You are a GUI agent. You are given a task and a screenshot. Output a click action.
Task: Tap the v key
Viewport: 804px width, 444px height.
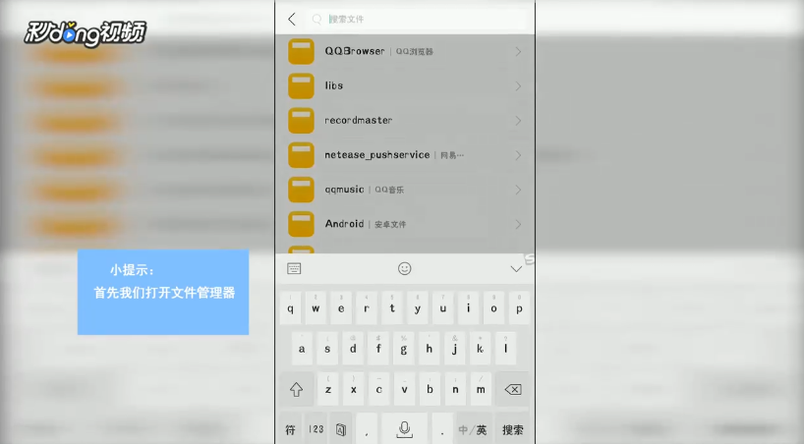tap(405, 389)
